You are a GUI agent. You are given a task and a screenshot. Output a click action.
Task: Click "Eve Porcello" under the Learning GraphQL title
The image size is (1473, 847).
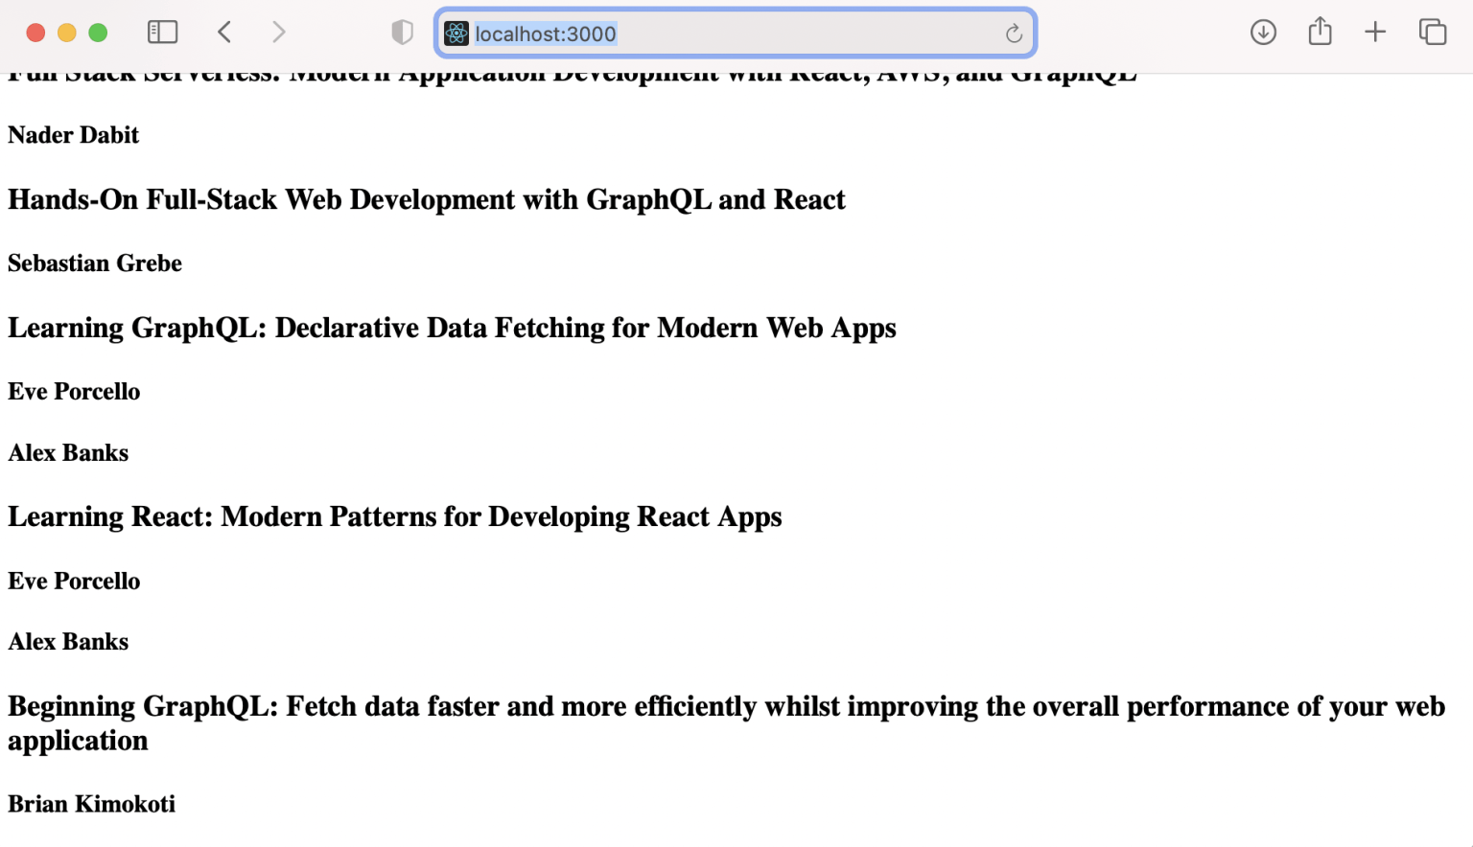tap(74, 392)
